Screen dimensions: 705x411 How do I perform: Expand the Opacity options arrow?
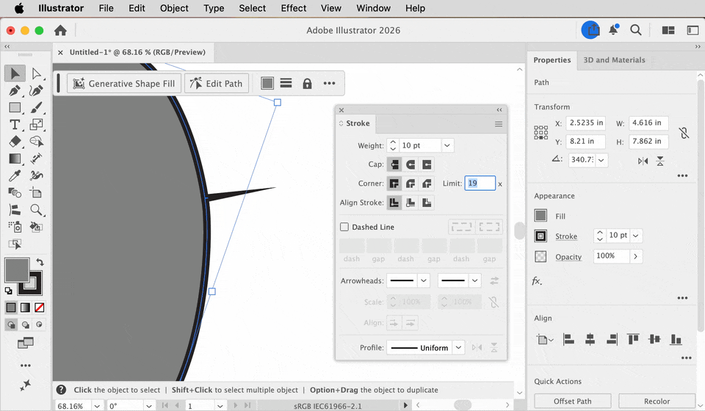[636, 256]
